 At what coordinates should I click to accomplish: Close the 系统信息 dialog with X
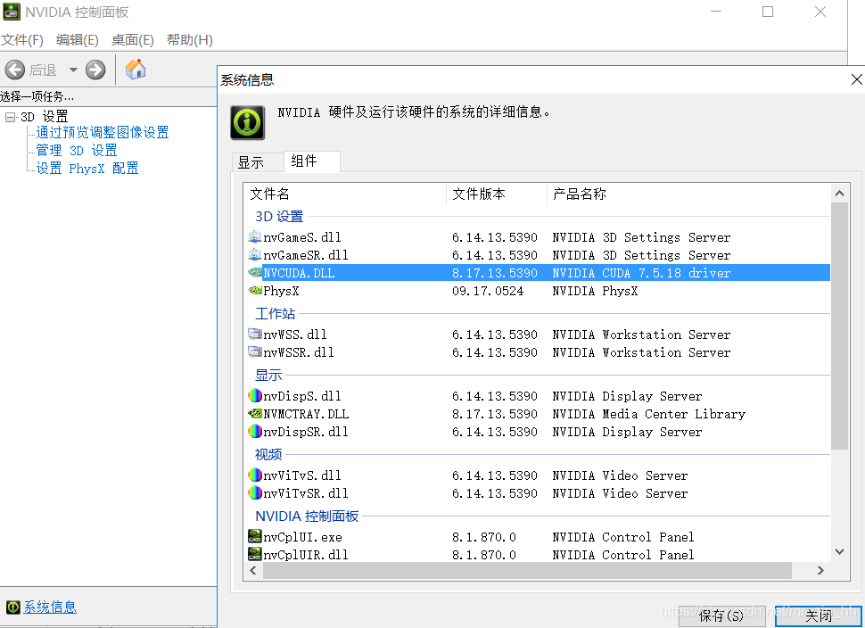856,79
